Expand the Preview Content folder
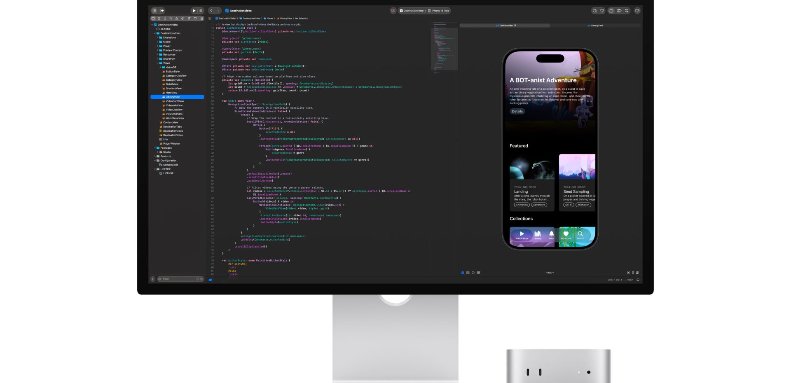791x383 pixels. 157,50
